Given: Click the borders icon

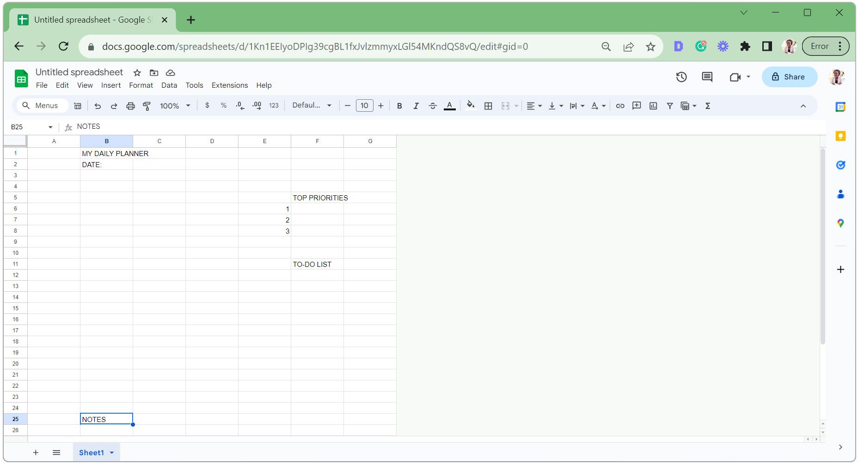Looking at the screenshot, I should pyautogui.click(x=488, y=106).
